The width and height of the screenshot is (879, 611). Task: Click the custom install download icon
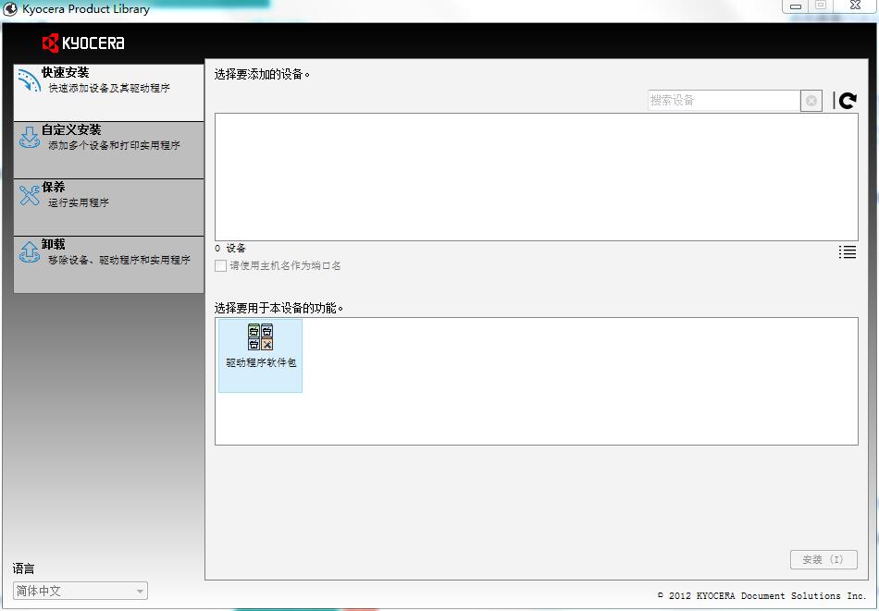30,137
